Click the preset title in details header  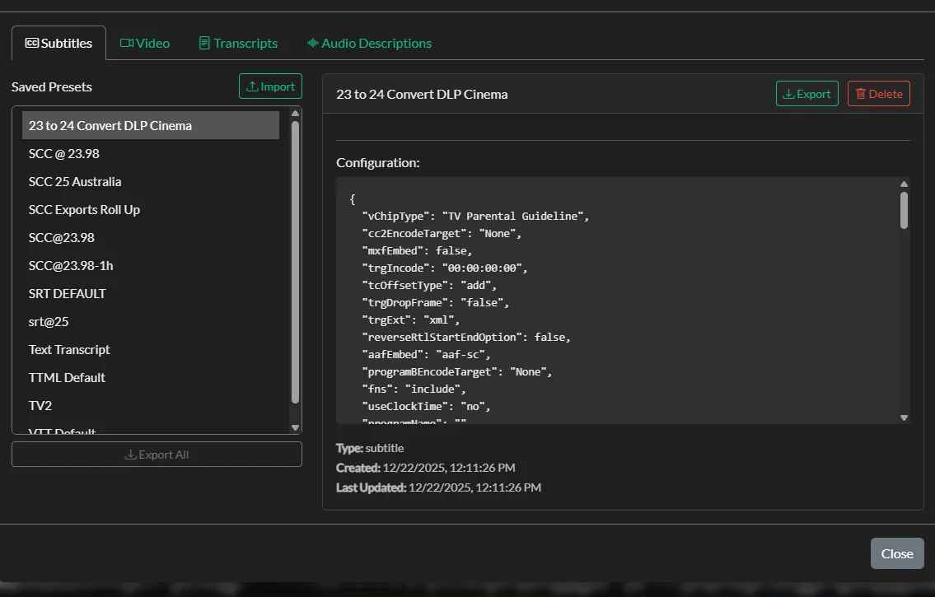[x=422, y=94]
